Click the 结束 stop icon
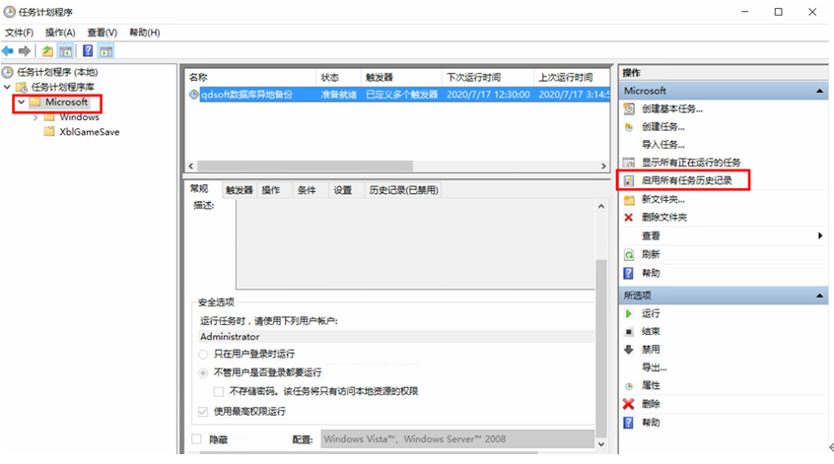The height and width of the screenshot is (464, 834). click(x=629, y=332)
